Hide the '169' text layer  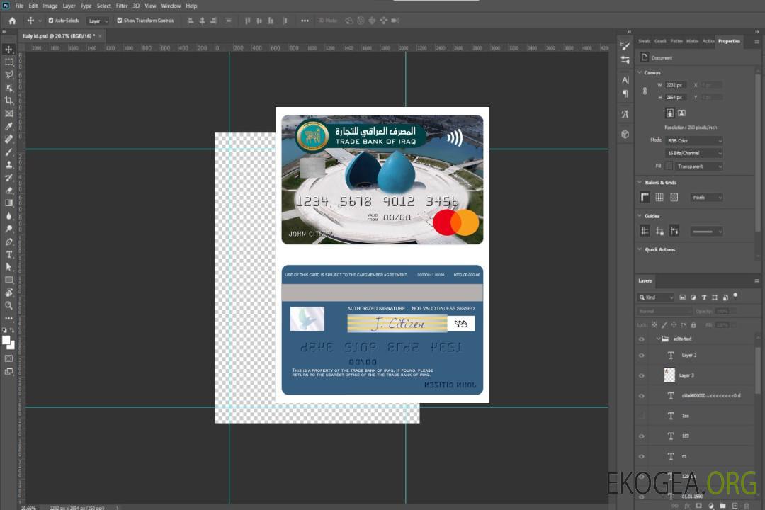pyautogui.click(x=642, y=436)
